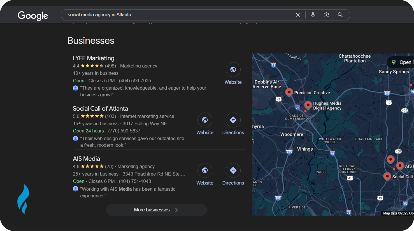The height and width of the screenshot is (231, 414).
Task: Click LYFE Marketing phone number (404) 596-7925
Action: pyautogui.click(x=135, y=81)
